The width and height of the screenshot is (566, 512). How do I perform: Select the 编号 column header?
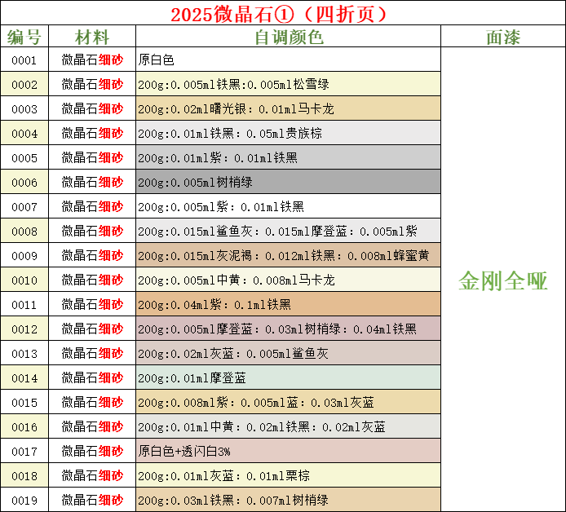pos(24,37)
